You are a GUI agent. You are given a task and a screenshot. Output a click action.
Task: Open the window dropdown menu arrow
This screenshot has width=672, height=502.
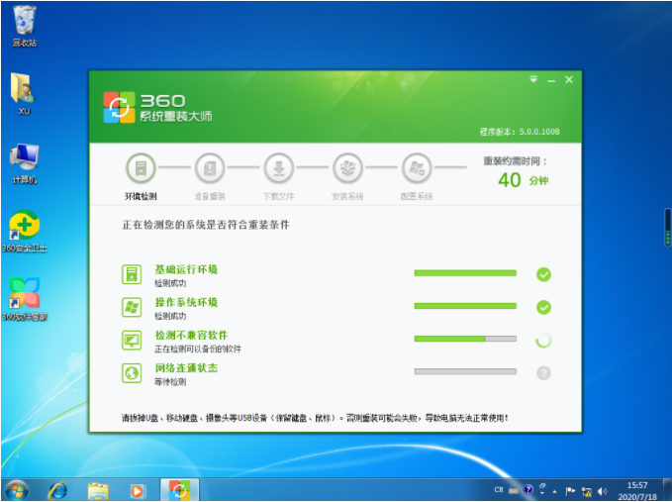(x=533, y=79)
